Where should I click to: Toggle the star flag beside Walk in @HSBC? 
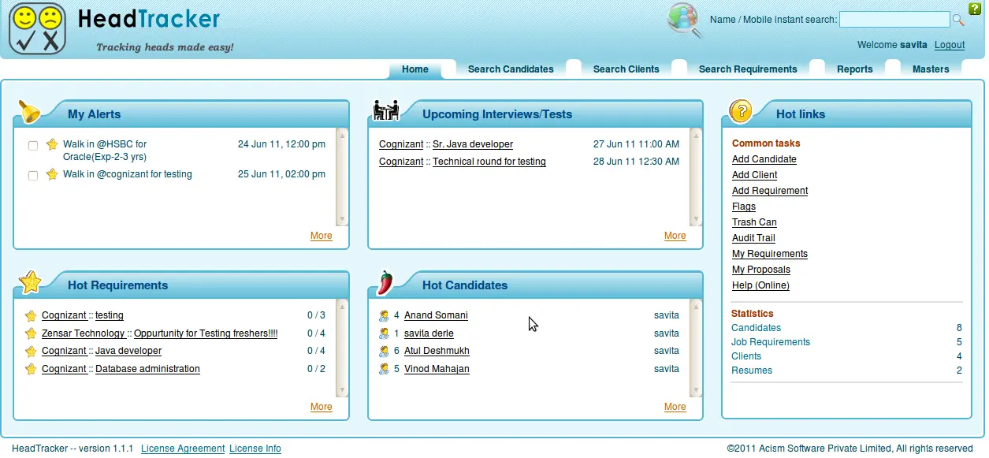(51, 144)
